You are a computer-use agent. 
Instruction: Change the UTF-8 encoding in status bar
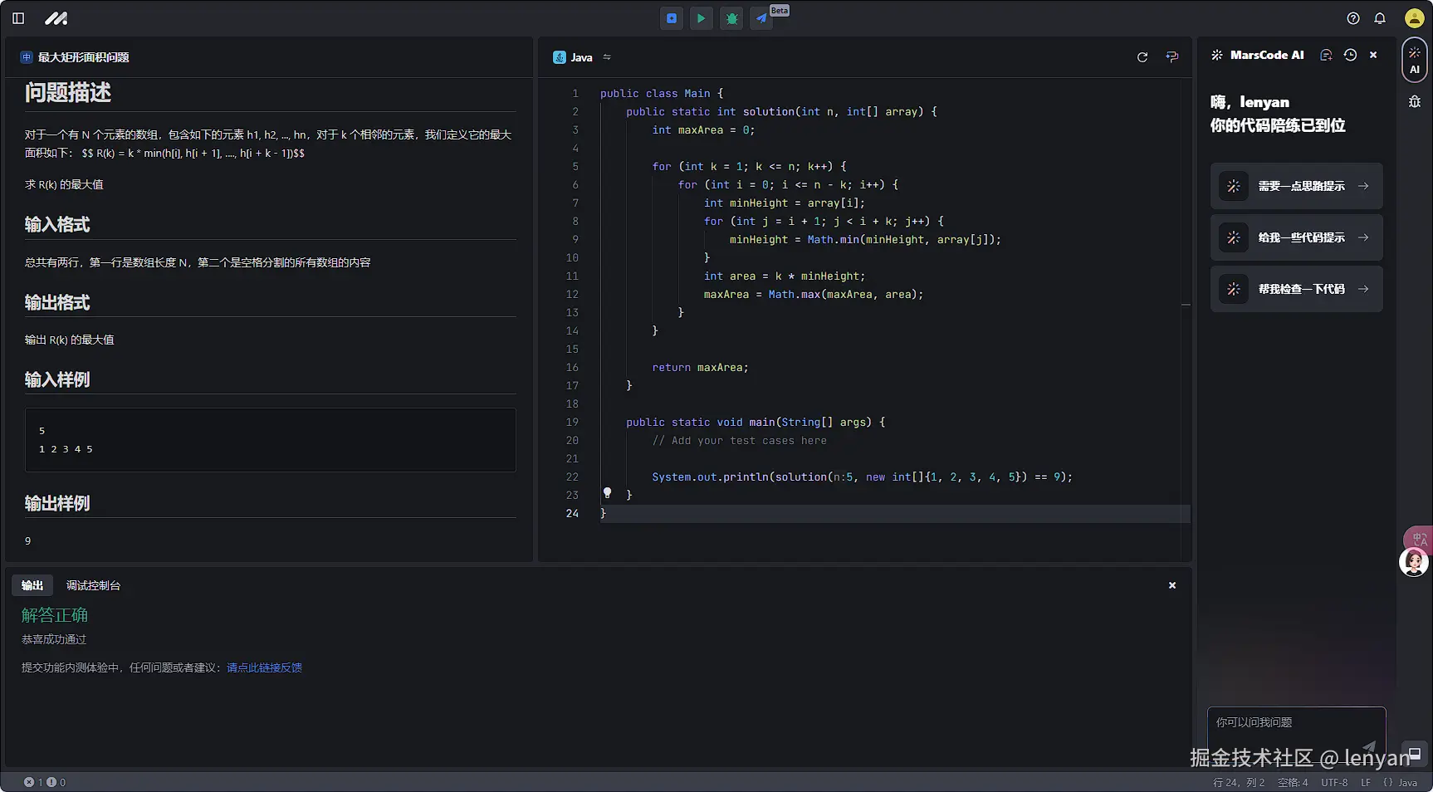tap(1334, 782)
